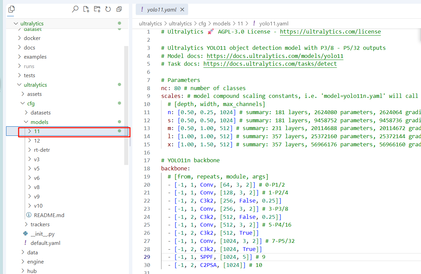Viewport: 421px width, 274px height.
Task: Open the ultralytics.com/license link
Action: (x=330, y=32)
